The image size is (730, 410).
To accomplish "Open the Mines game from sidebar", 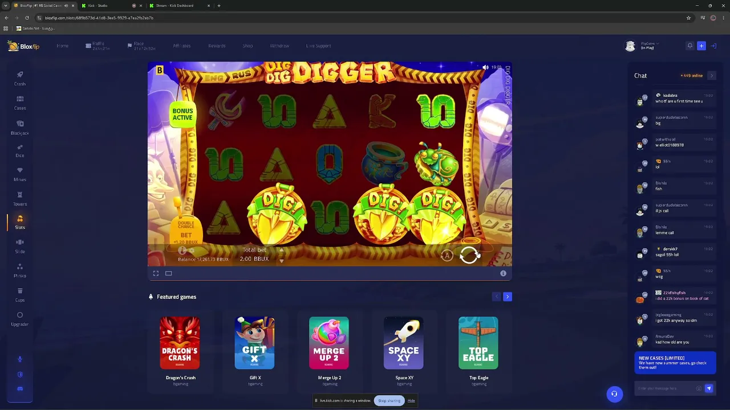I will 20,174.
